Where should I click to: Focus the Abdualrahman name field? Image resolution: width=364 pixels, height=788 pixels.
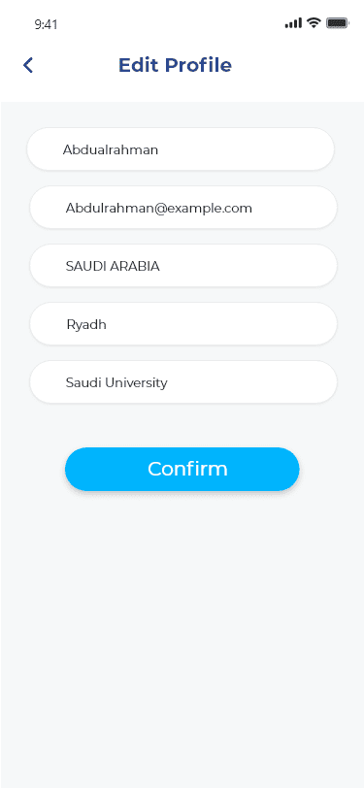coord(181,149)
